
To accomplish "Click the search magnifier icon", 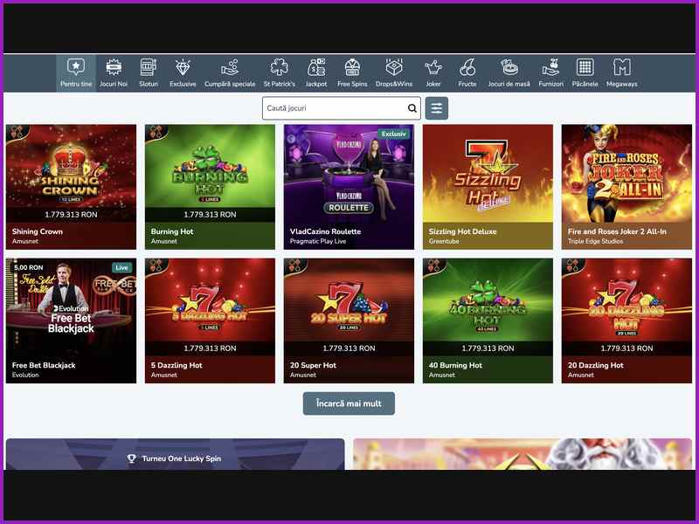I will 412,108.
